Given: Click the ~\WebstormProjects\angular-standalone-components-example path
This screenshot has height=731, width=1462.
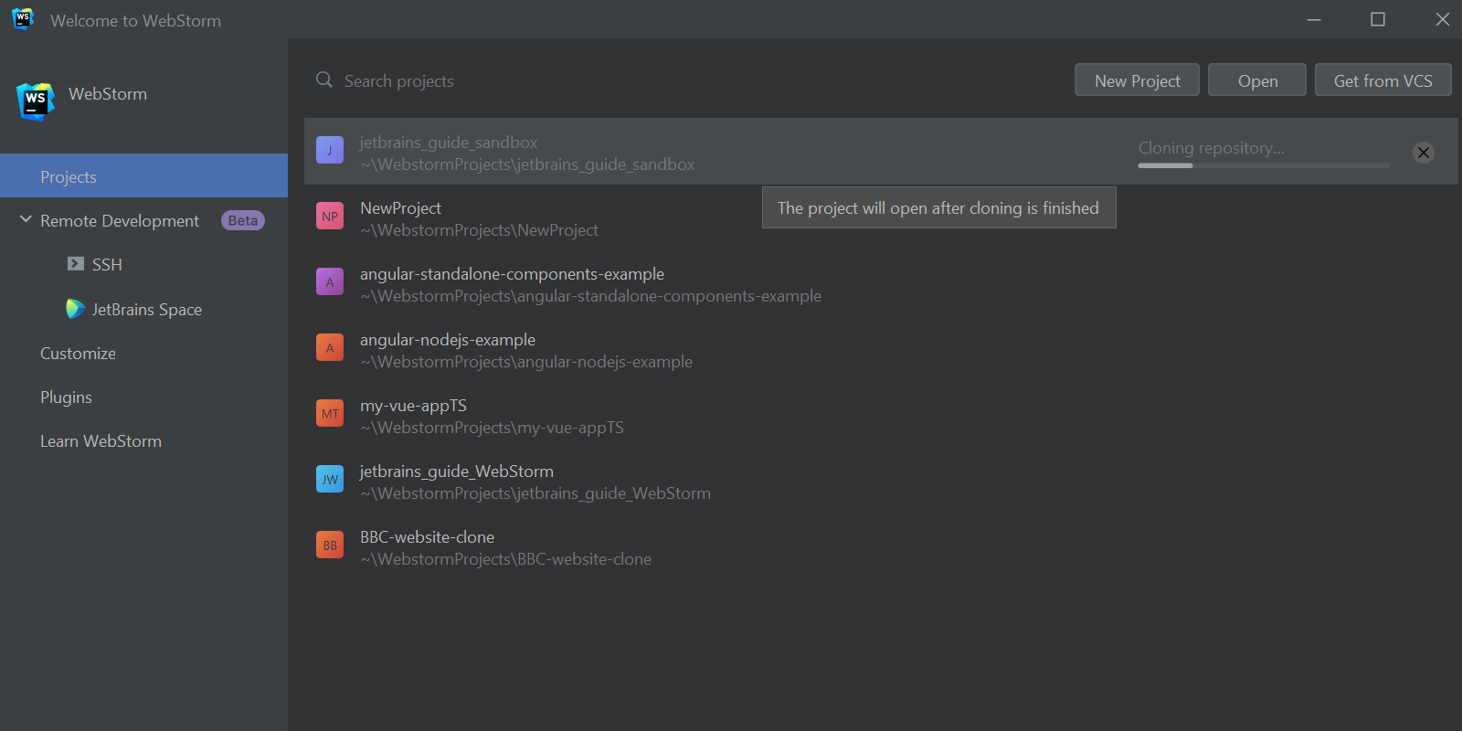Looking at the screenshot, I should (590, 296).
